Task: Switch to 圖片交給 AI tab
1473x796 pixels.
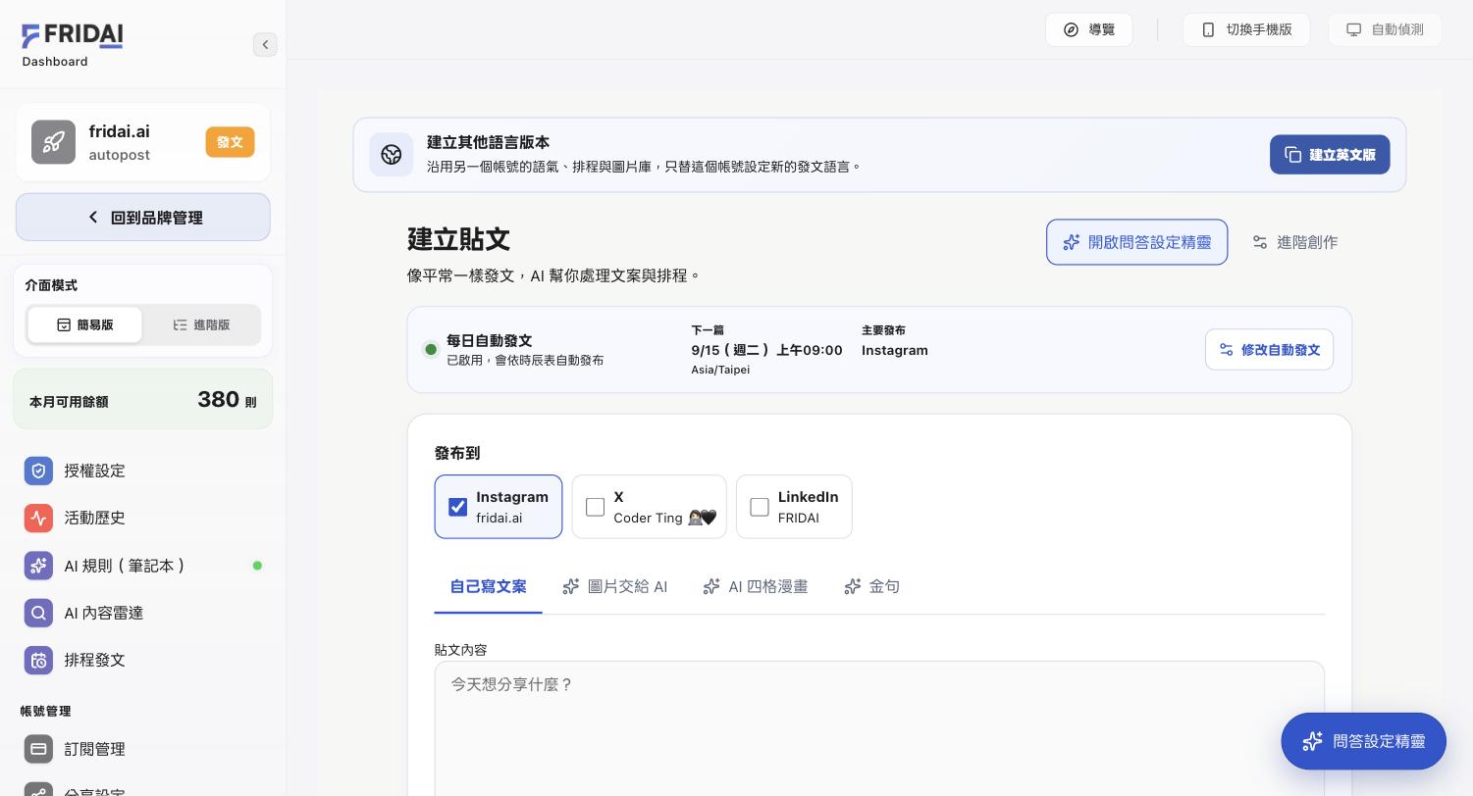Action: click(x=614, y=587)
